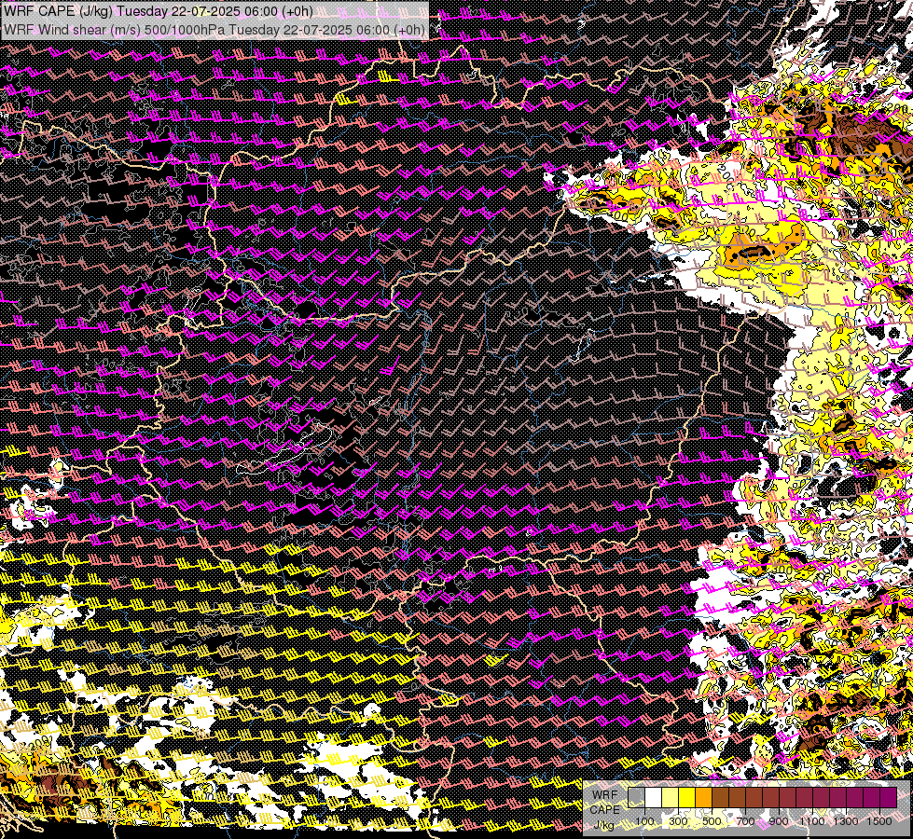Image resolution: width=913 pixels, height=839 pixels.
Task: Click the orange legend swatch
Action: pos(703,797)
